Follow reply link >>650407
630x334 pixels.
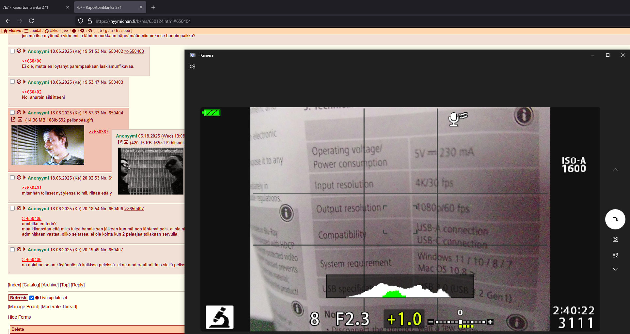pyautogui.click(x=134, y=209)
